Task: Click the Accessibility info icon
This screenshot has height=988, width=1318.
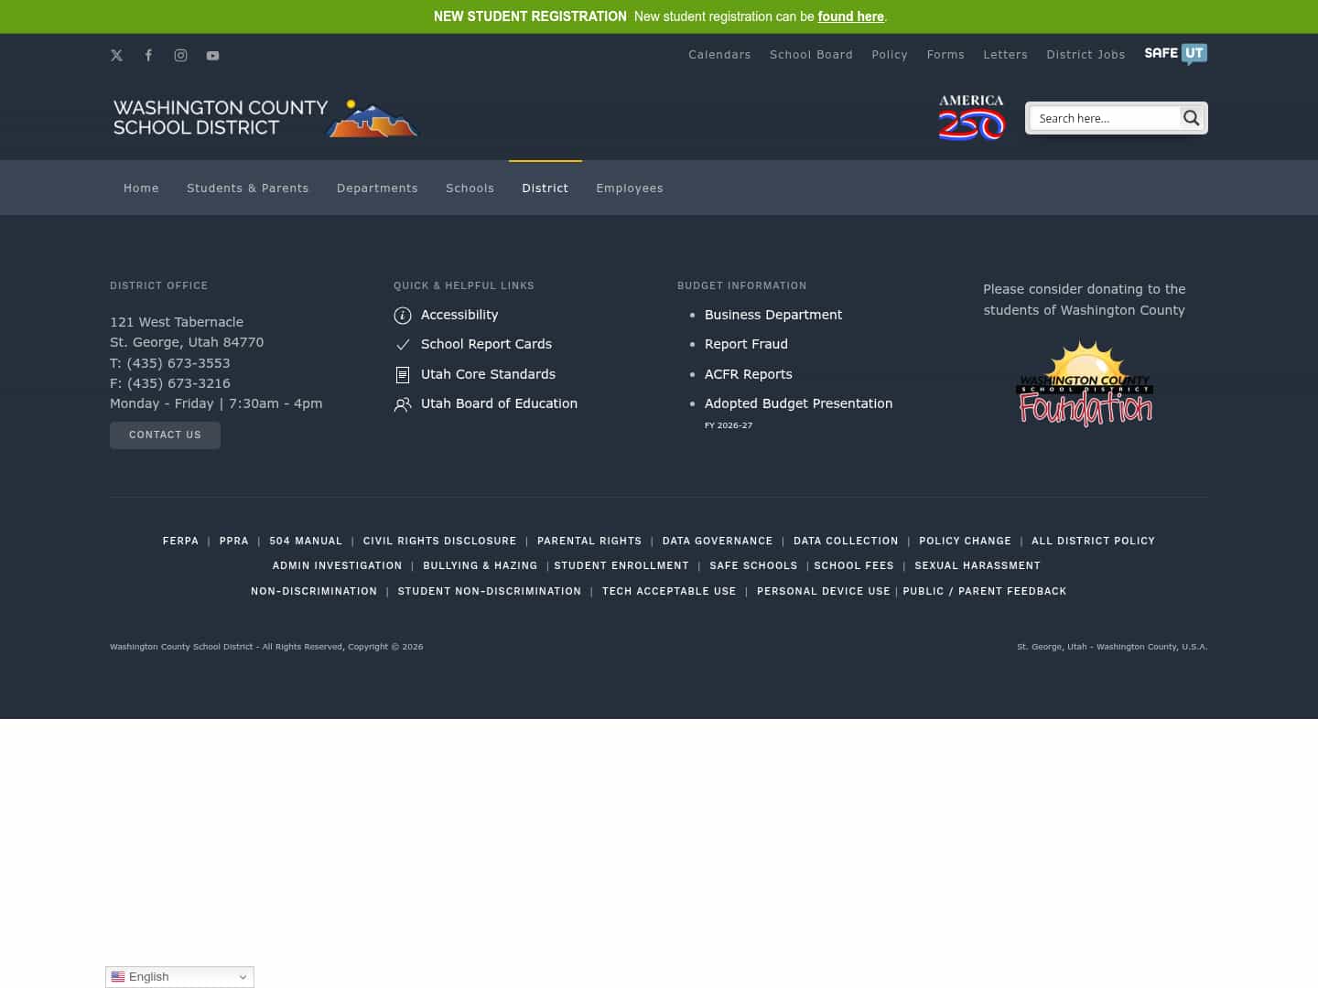Action: tap(403, 316)
